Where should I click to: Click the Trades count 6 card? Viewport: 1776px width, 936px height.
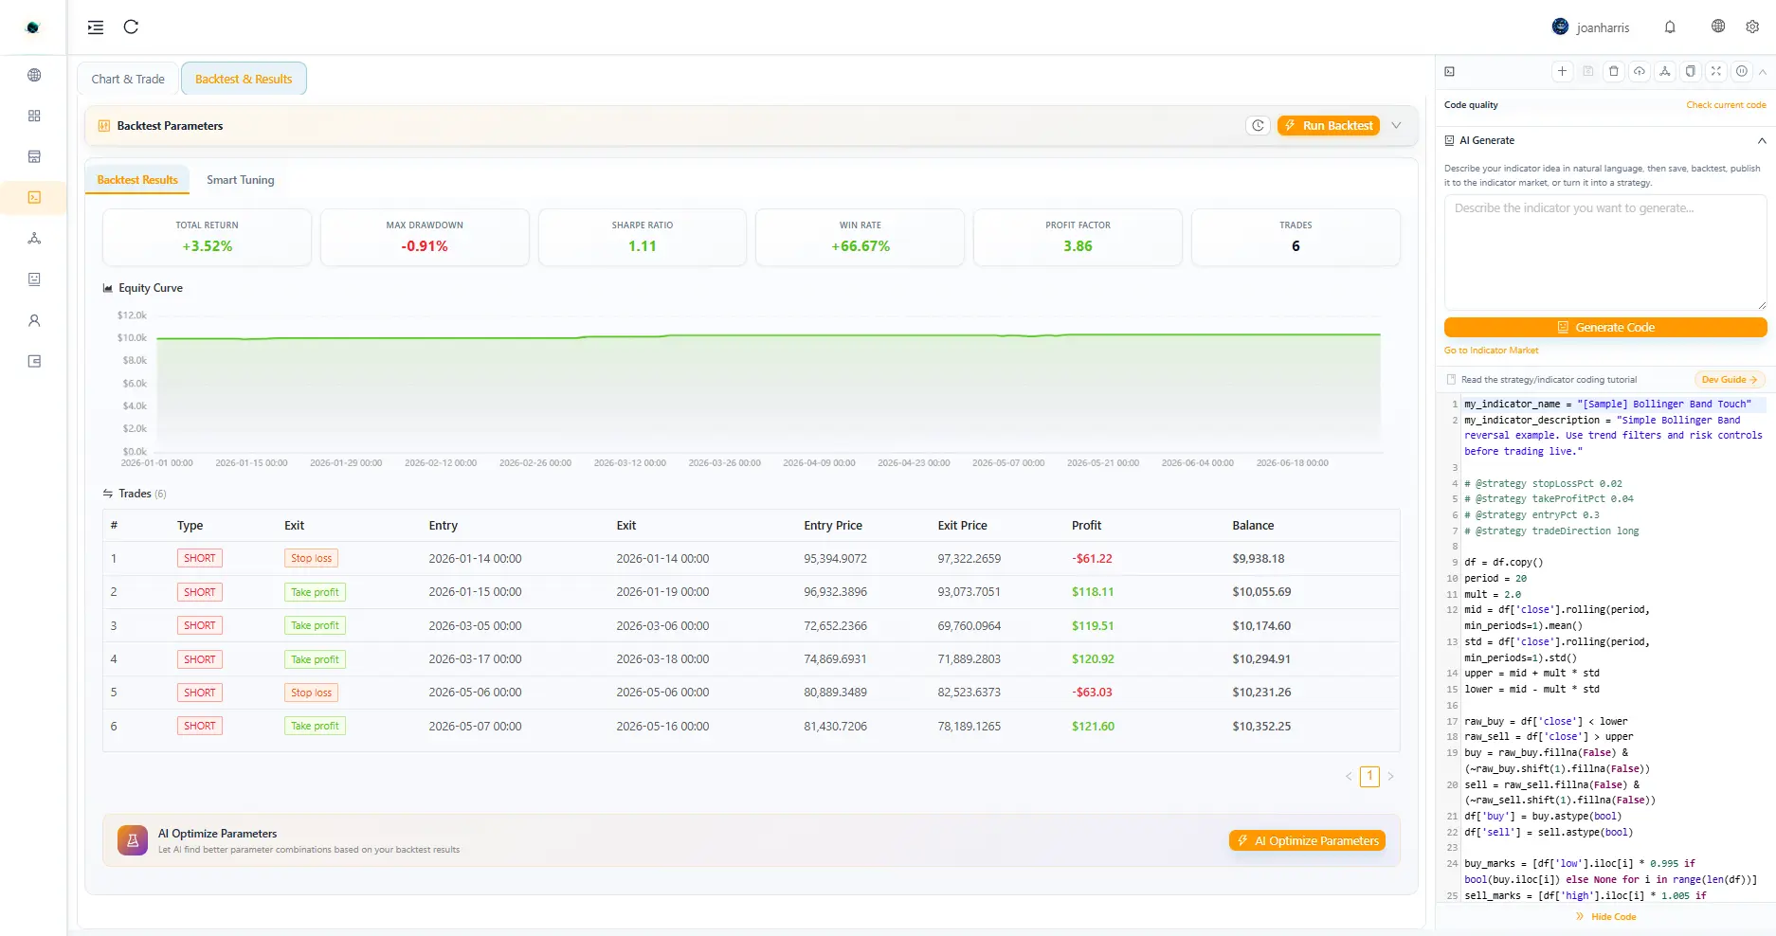click(x=1296, y=237)
